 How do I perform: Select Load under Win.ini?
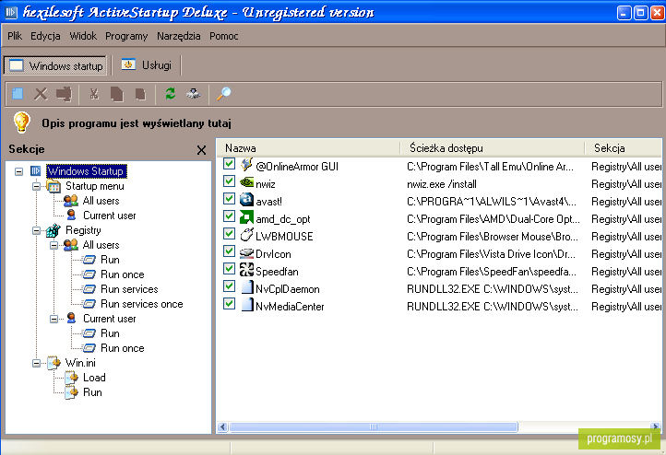pyautogui.click(x=94, y=378)
